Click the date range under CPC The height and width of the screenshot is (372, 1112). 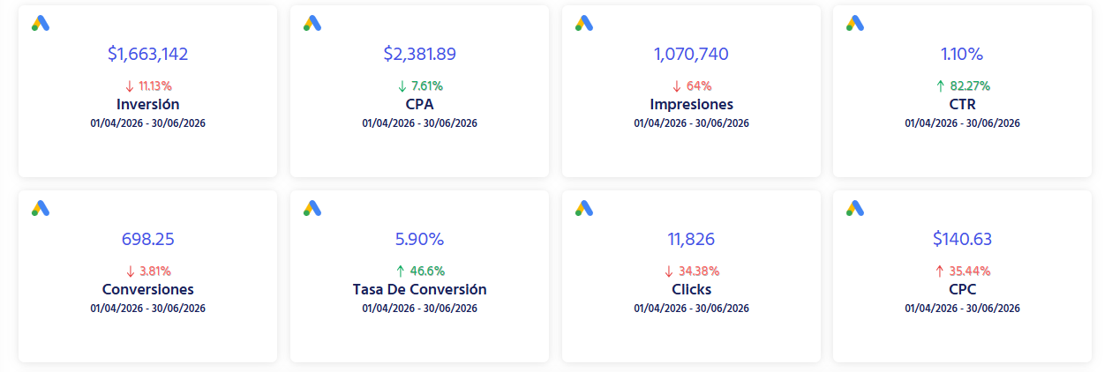[x=962, y=309]
